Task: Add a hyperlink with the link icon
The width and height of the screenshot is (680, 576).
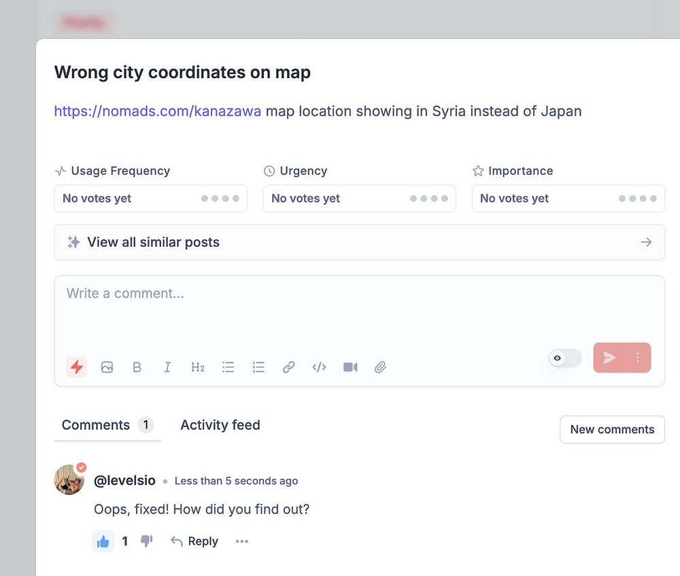Action: 289,367
